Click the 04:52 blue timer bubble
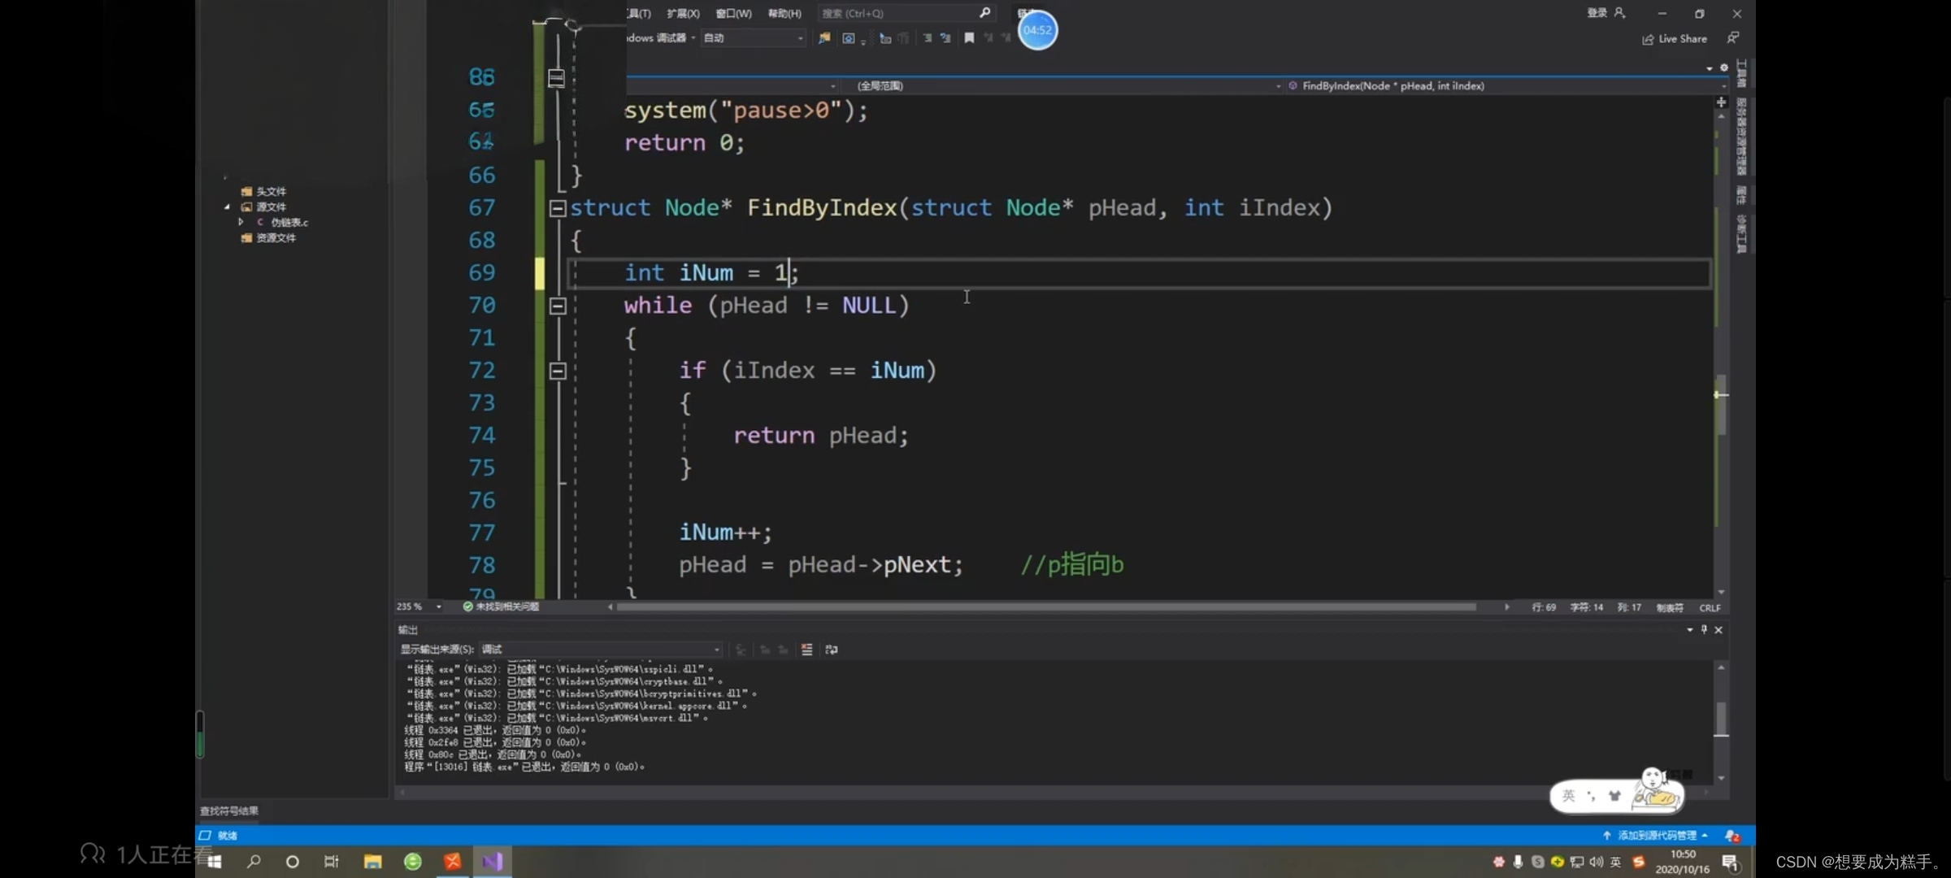The width and height of the screenshot is (1951, 878). 1037,30
